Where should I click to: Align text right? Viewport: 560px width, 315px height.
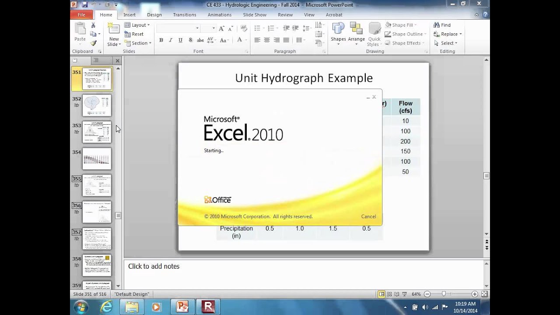click(276, 40)
